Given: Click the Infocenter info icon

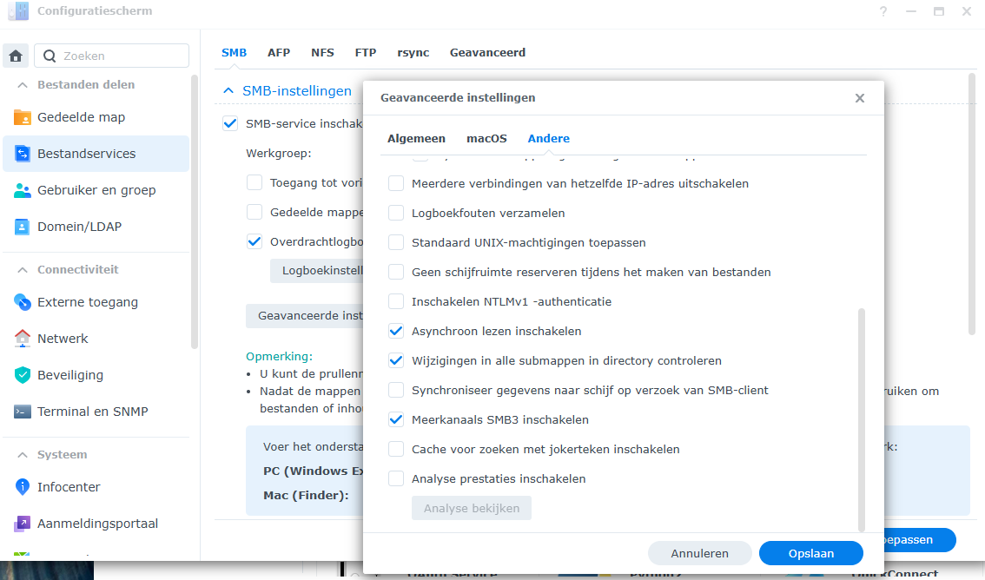Looking at the screenshot, I should (22, 486).
